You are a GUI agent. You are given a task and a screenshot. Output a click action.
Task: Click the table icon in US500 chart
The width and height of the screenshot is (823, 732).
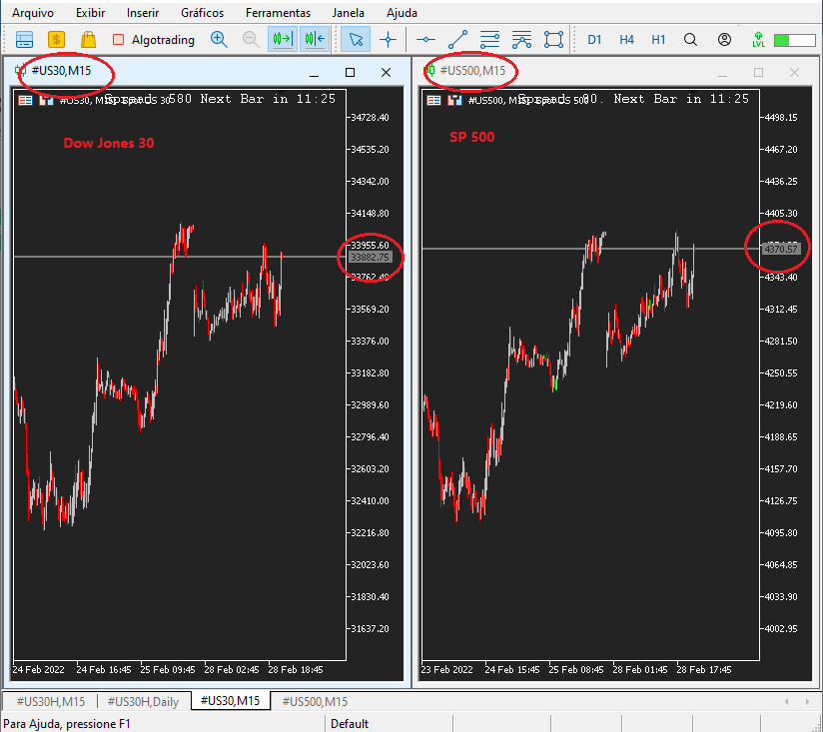point(433,100)
